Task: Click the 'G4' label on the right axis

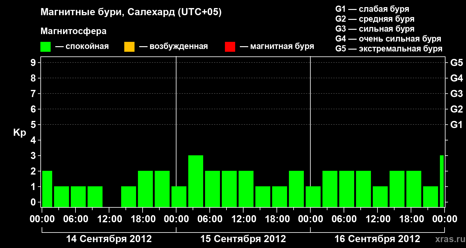Action: 457,78
